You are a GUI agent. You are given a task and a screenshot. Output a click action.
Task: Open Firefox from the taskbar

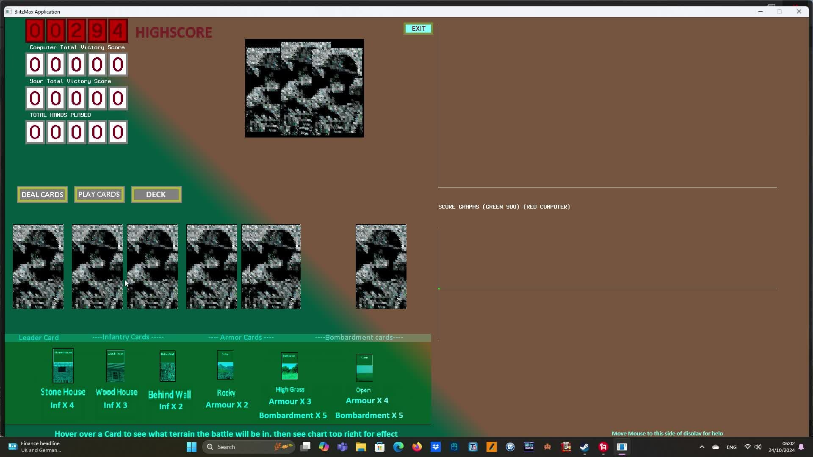[x=417, y=447]
